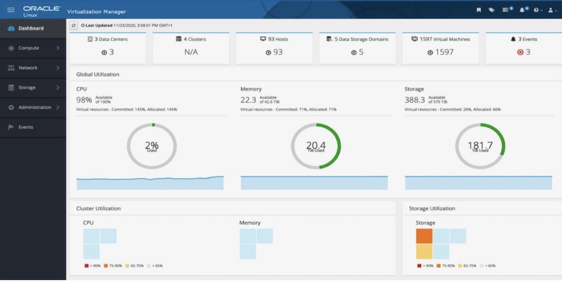Open the tags icon in header
Image resolution: width=562 pixels, height=281 pixels.
491,10
